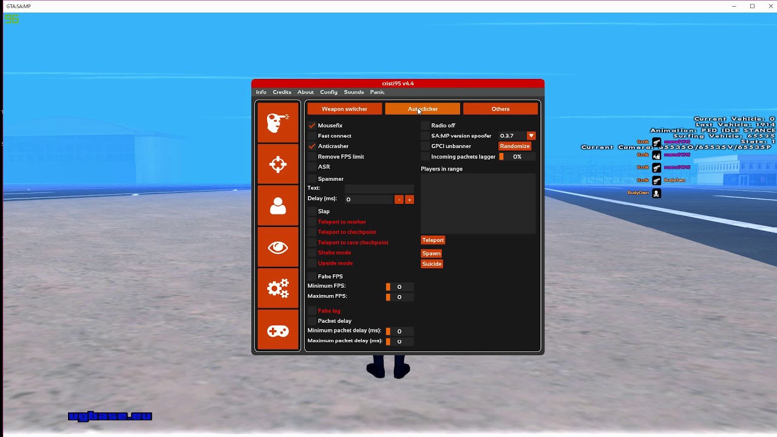Focus the spammer Text input field

pyautogui.click(x=379, y=189)
